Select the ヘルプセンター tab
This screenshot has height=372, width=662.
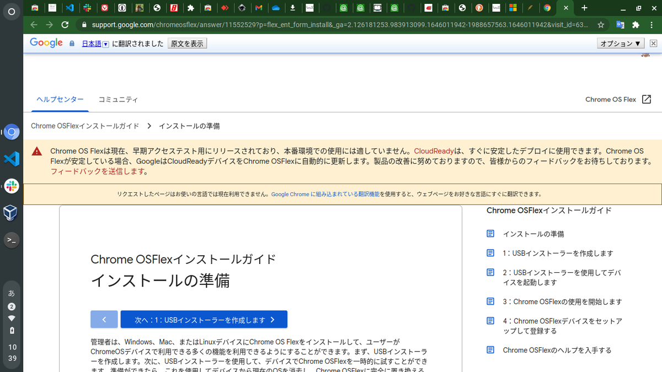click(60, 99)
